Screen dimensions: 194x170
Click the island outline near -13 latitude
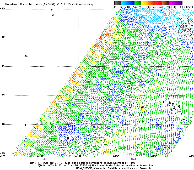[26, 56]
